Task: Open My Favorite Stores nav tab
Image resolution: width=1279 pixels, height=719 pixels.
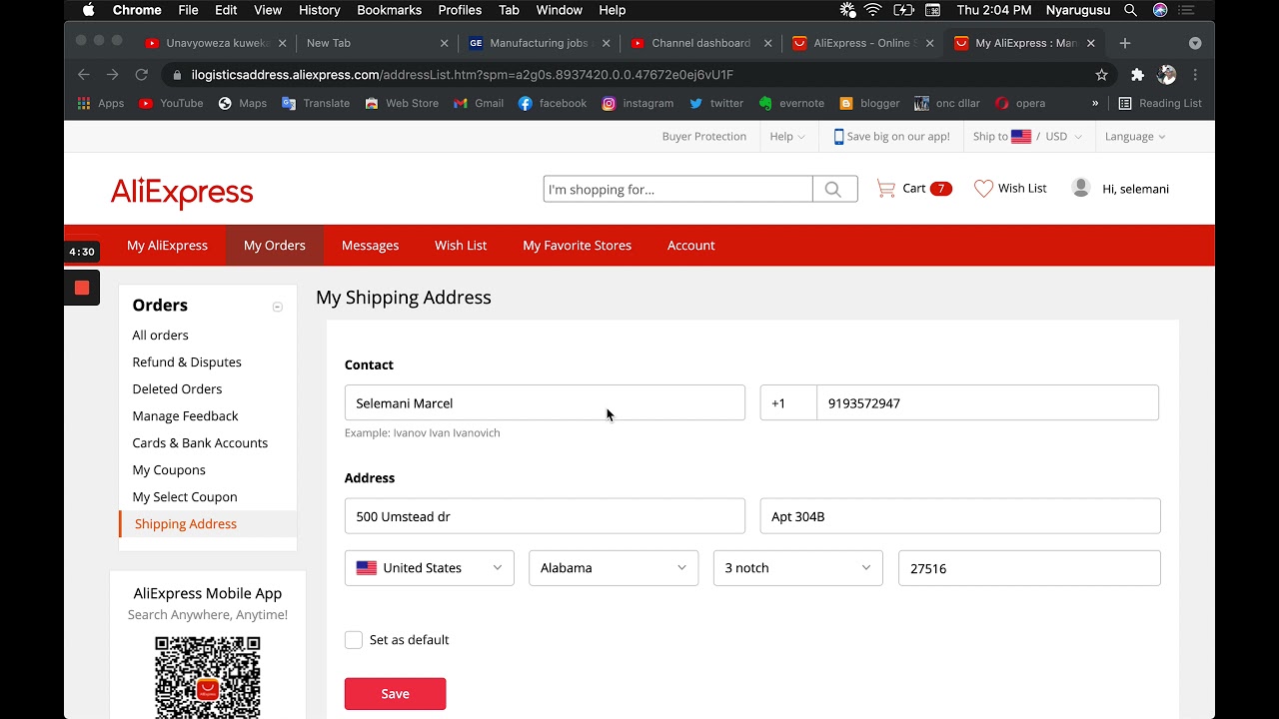Action: point(578,246)
